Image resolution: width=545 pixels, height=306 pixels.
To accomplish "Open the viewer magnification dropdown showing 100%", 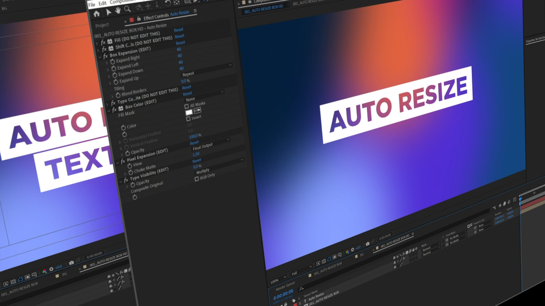I will (x=278, y=280).
